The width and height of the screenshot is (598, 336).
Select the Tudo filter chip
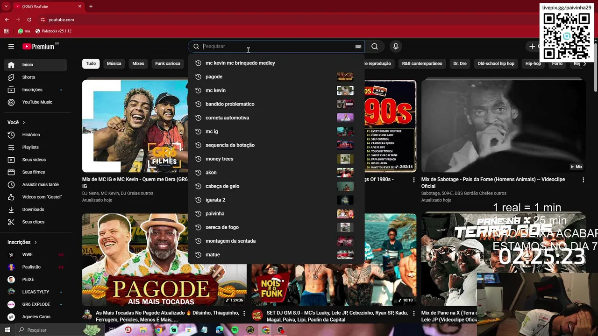[91, 63]
